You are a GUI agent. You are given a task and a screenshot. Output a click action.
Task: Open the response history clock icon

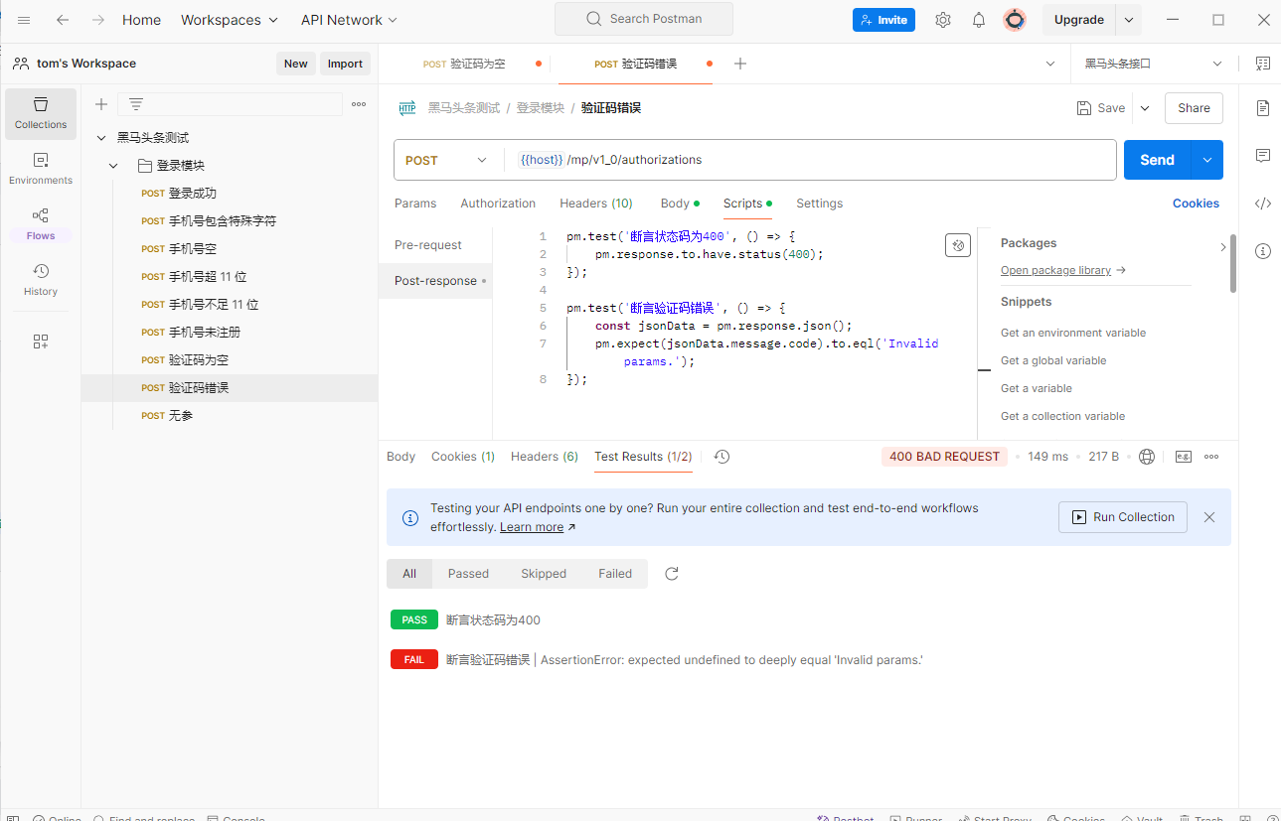coord(722,457)
